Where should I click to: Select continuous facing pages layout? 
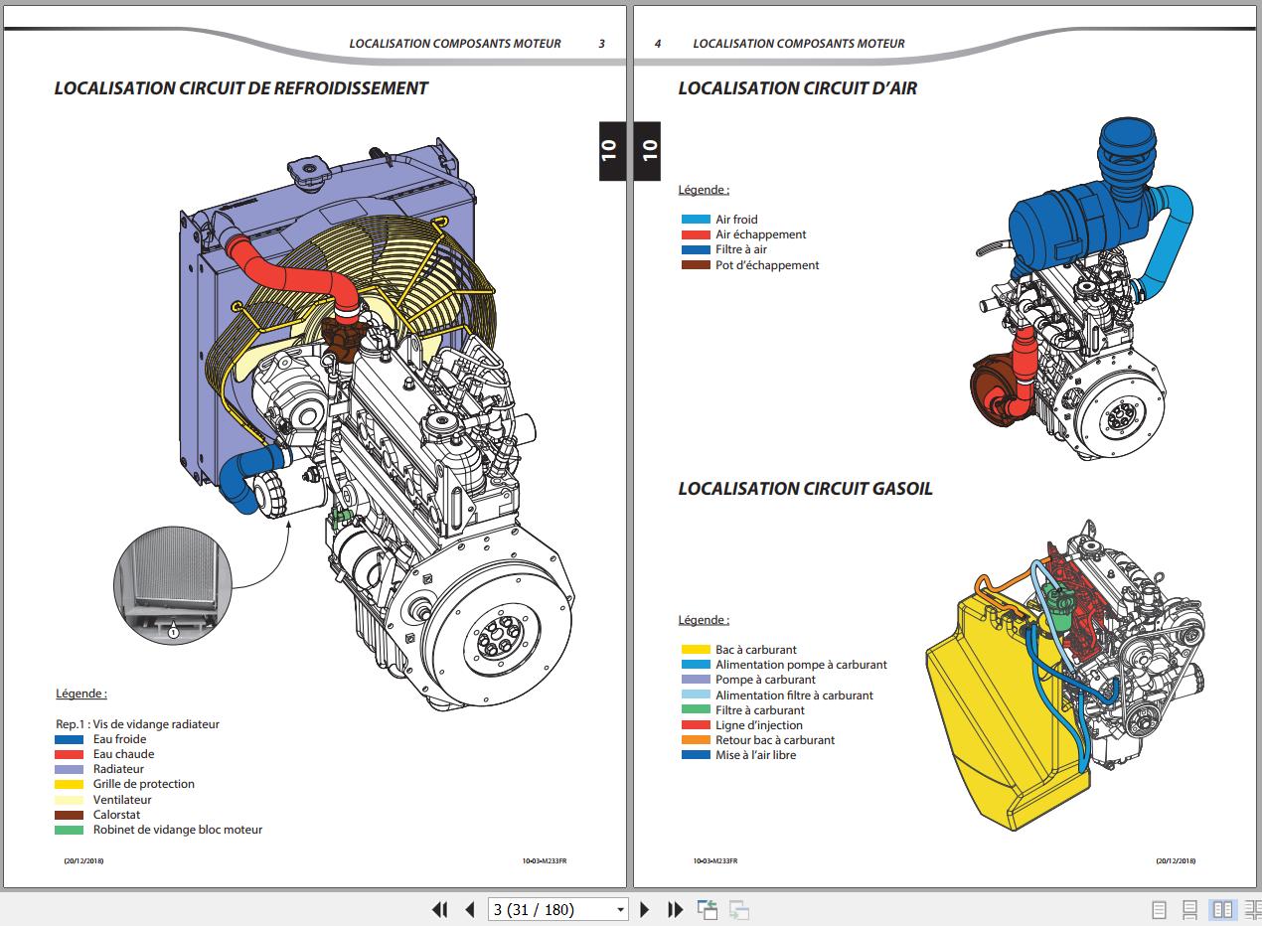(x=1252, y=909)
